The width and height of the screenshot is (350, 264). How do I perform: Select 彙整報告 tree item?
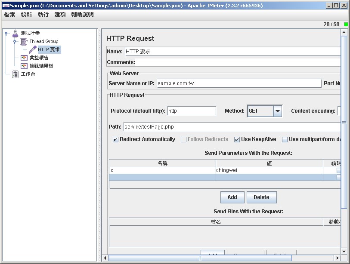coord(39,58)
